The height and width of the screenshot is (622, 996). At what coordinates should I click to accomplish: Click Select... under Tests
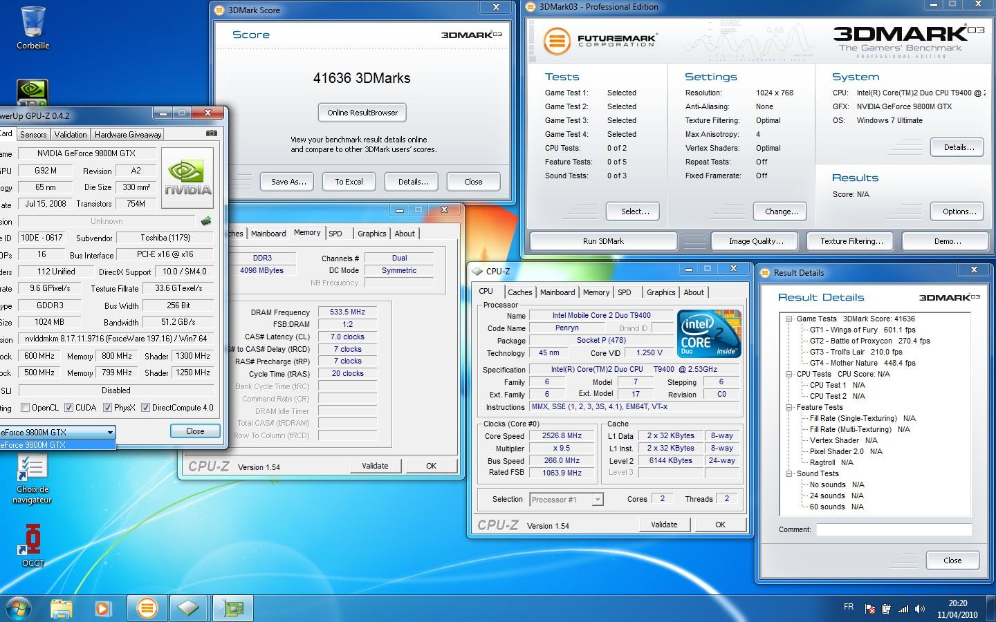pos(634,211)
